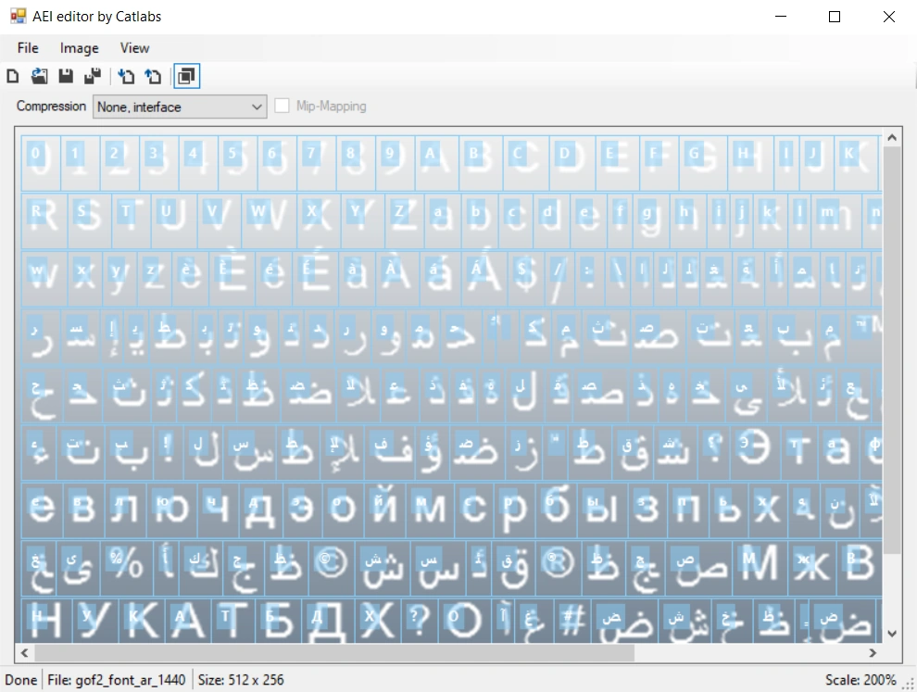The width and height of the screenshot is (917, 692).
Task: Minimize the AEI editor window
Action: 781,17
